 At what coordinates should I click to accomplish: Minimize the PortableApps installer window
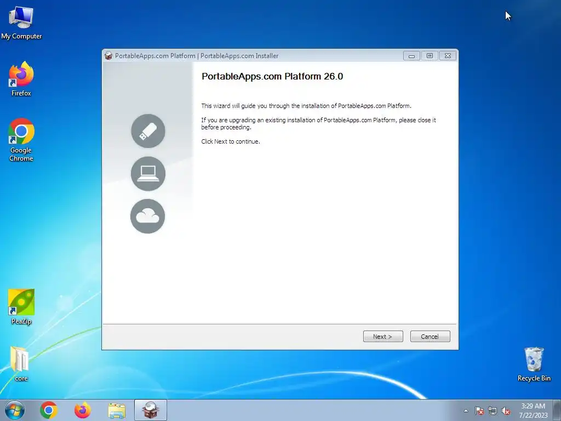(x=411, y=56)
